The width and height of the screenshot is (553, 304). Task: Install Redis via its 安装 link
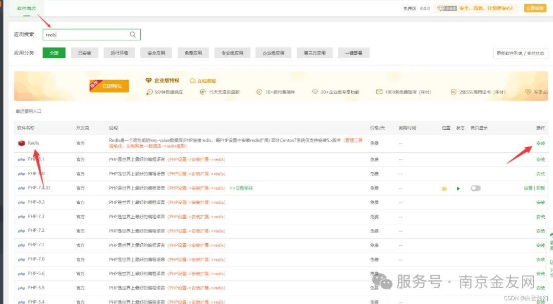(540, 143)
